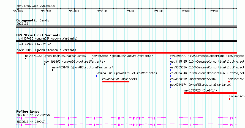The image size is (245, 128).
Task: Click the blue marker below nsv4543205
Action: (96, 76)
